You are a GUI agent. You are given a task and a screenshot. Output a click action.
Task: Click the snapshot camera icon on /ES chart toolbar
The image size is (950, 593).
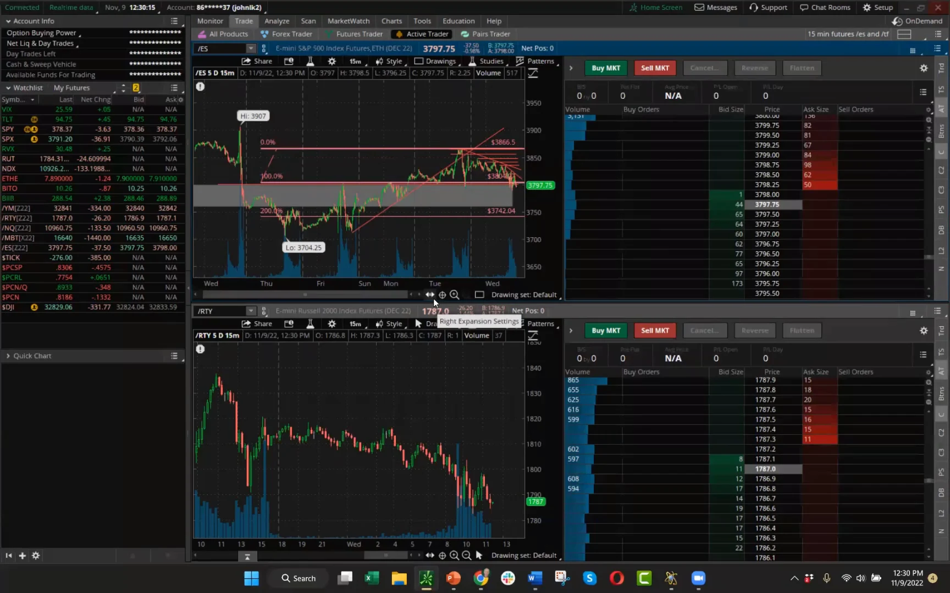click(289, 61)
